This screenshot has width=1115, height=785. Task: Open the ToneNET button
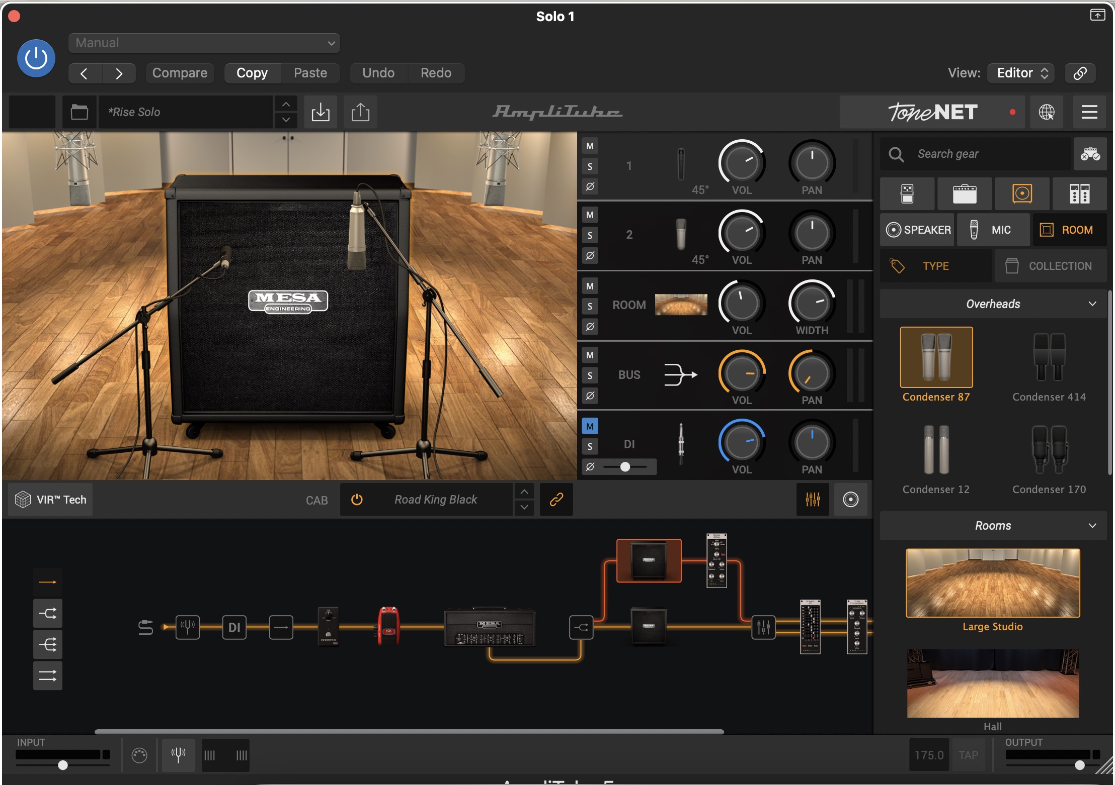(932, 112)
